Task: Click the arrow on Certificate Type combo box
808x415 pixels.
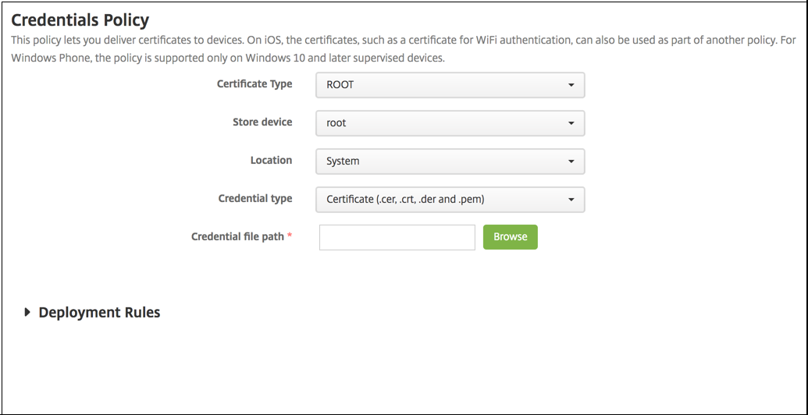Action: point(571,85)
